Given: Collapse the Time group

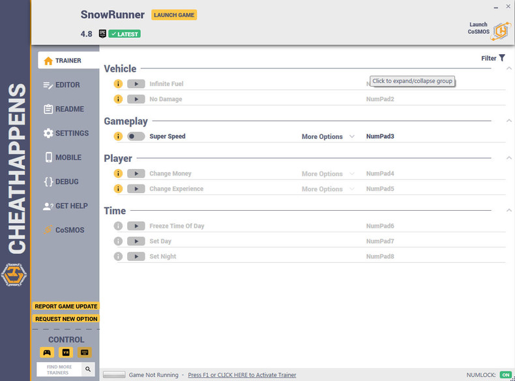Looking at the screenshot, I should 508,210.
